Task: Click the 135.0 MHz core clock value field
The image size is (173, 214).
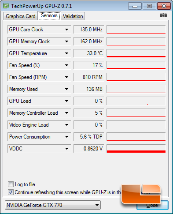Action: (89, 30)
